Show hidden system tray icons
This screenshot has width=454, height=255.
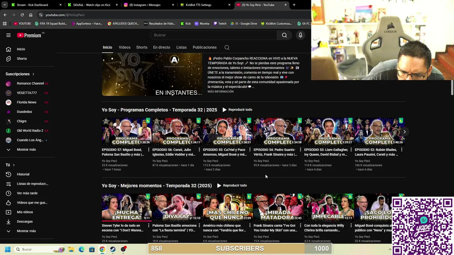click(x=390, y=249)
